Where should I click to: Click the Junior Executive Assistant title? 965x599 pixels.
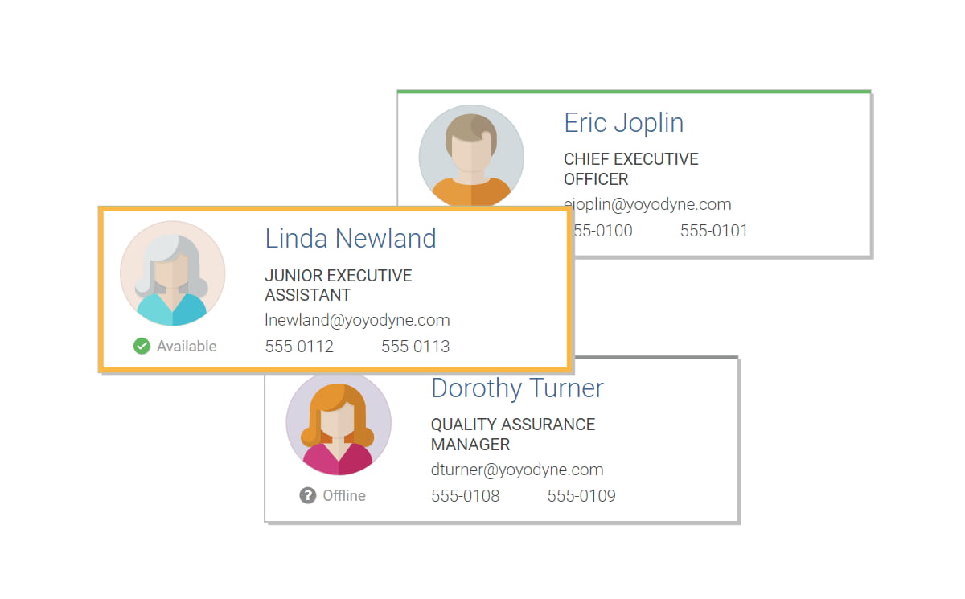338,285
